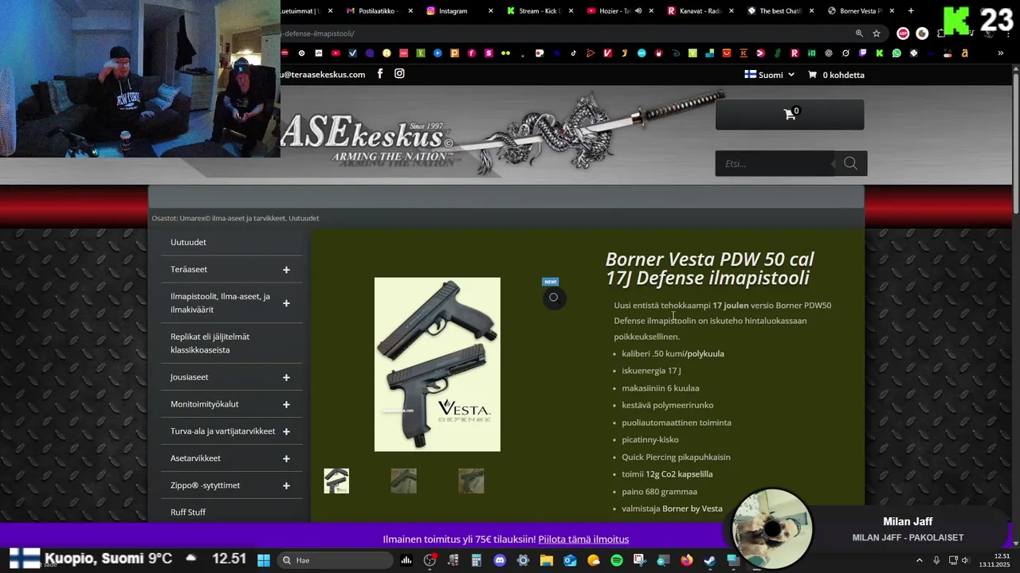The width and height of the screenshot is (1020, 573).
Task: Click the Uutuudet breadcrumb link
Action: (x=304, y=218)
